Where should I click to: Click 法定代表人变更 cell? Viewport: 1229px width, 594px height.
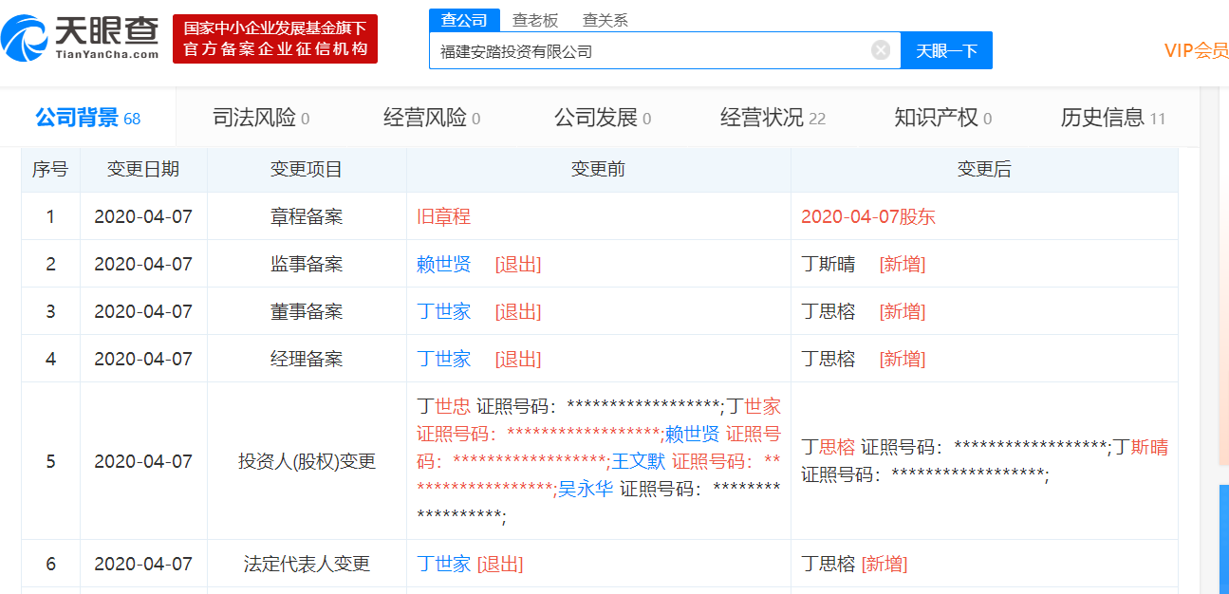tap(307, 564)
